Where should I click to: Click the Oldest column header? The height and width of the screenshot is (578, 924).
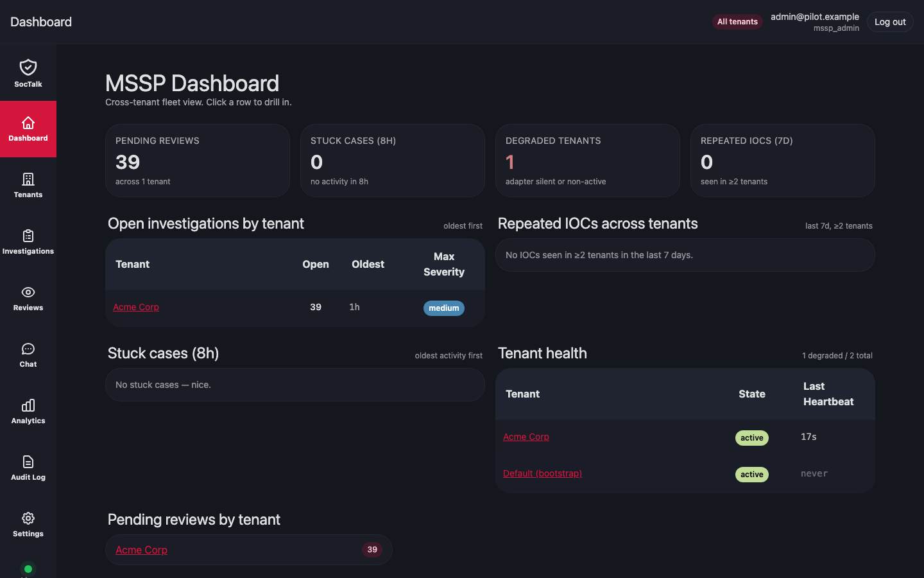(368, 264)
